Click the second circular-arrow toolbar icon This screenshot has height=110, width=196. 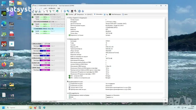point(36,11)
